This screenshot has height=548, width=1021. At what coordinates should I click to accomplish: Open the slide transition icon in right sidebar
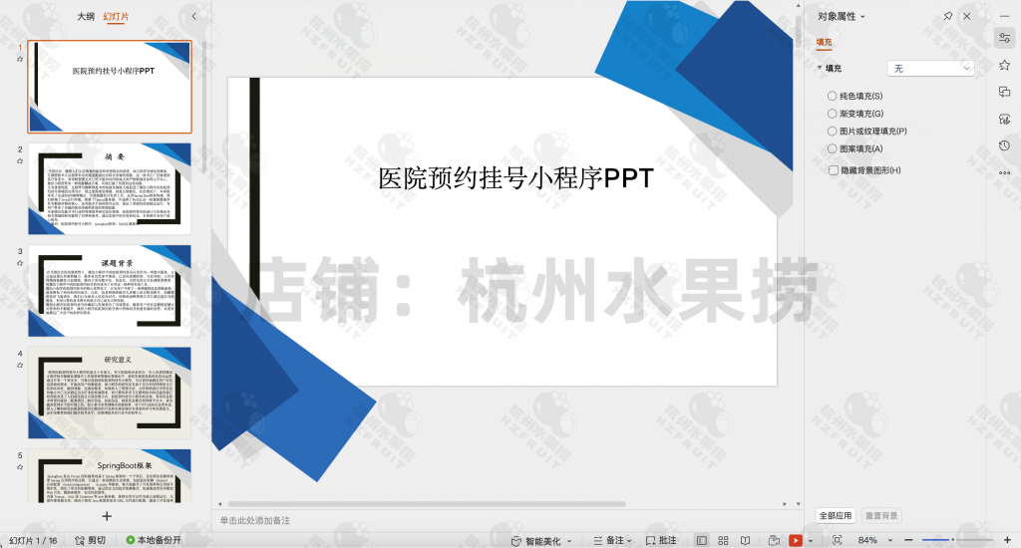coord(1005,92)
